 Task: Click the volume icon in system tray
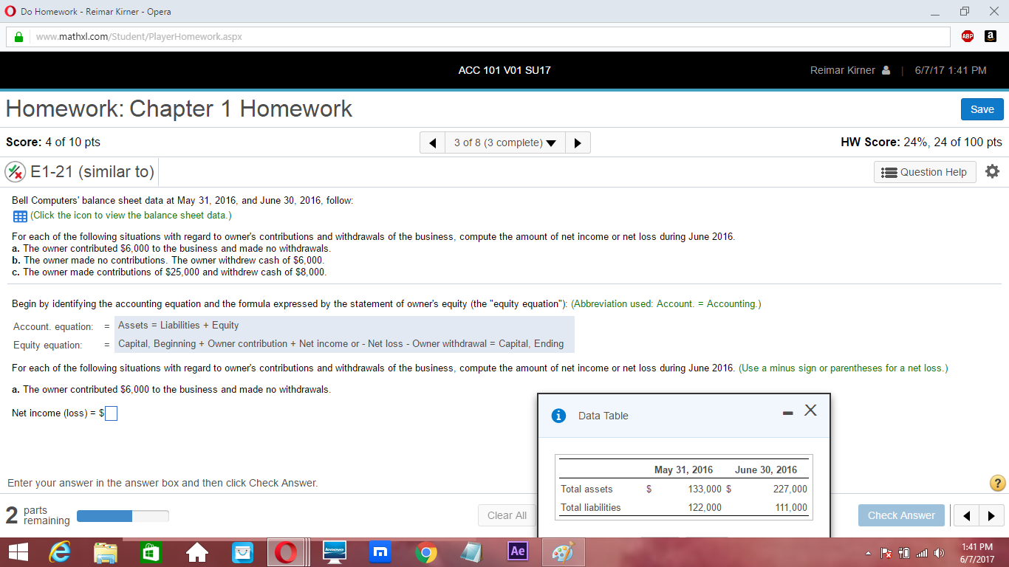[939, 553]
